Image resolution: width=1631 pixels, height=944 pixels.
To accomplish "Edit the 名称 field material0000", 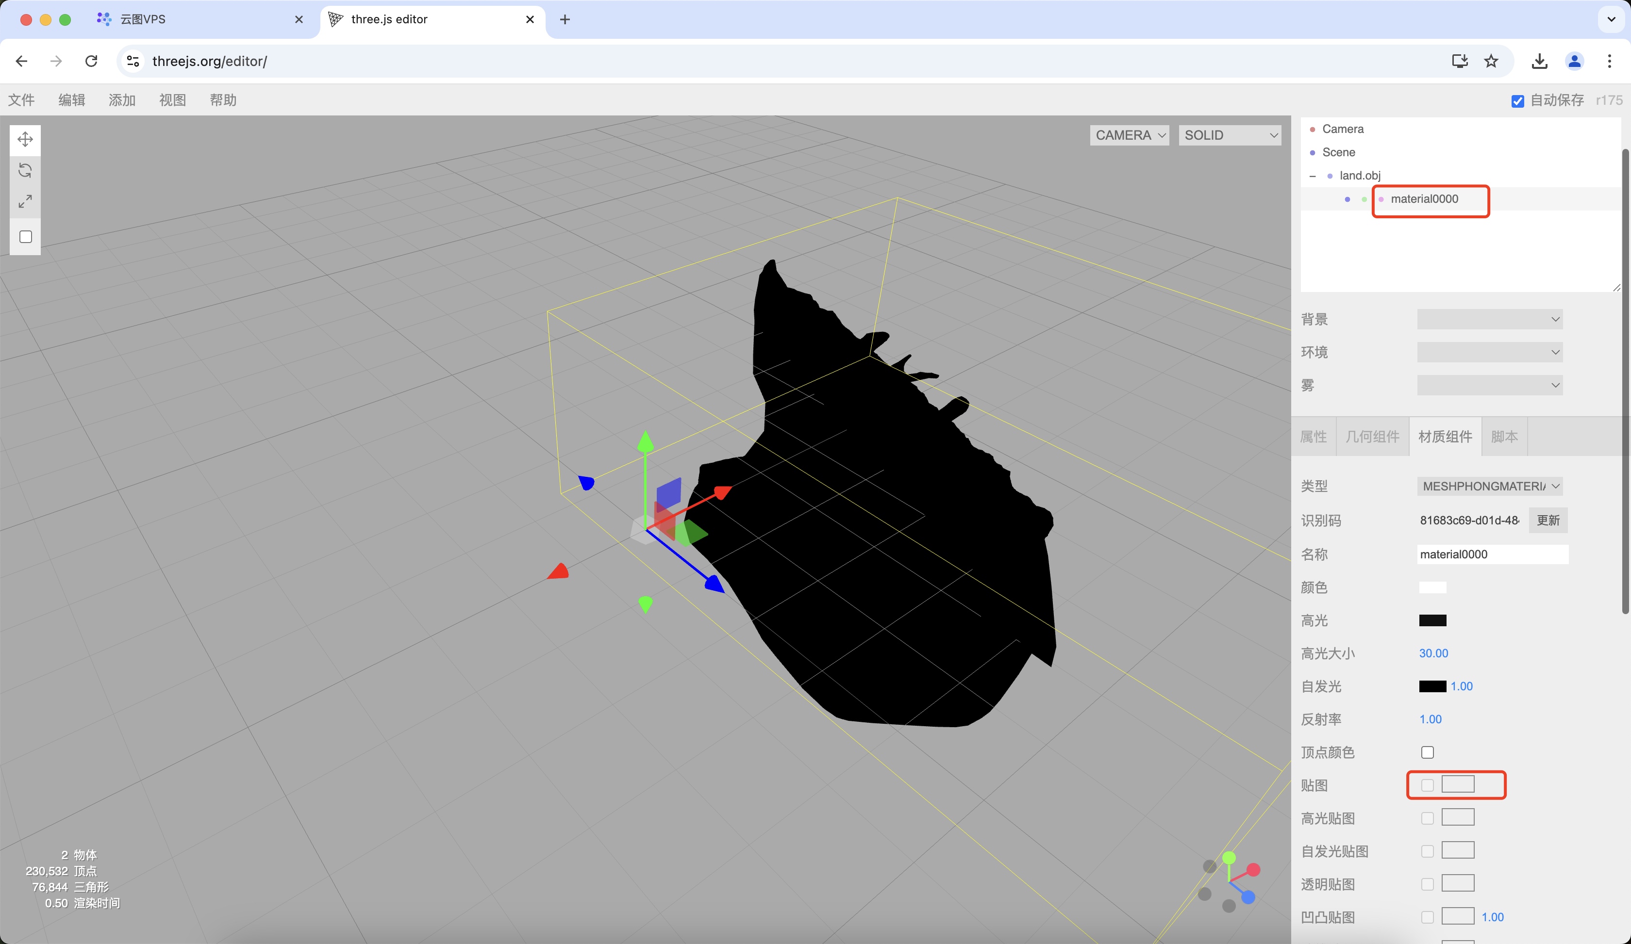I will [x=1493, y=554].
